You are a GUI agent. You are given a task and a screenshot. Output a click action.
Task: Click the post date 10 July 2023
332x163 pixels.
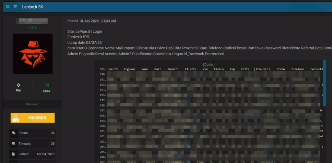pyautogui.click(x=97, y=21)
